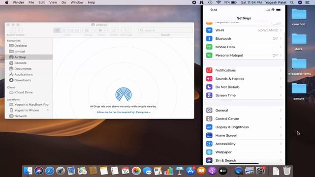Select tomcat in the Finder sidebar

coord(29,51)
